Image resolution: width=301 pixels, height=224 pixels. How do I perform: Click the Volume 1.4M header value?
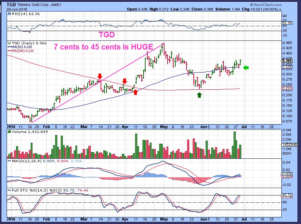(227, 9)
